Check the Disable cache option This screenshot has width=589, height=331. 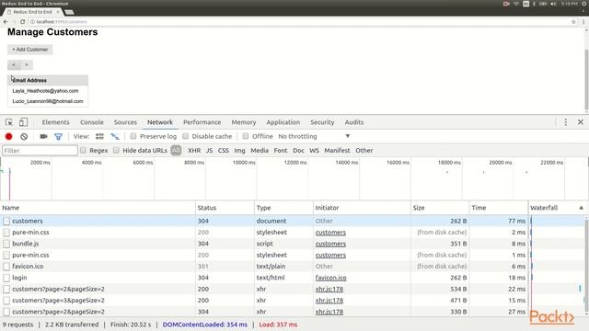click(x=186, y=136)
